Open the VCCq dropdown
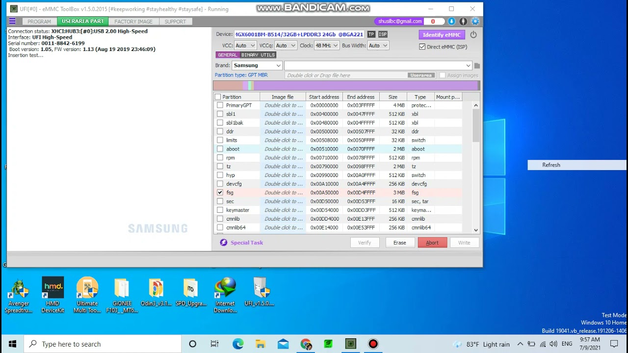 [286, 46]
